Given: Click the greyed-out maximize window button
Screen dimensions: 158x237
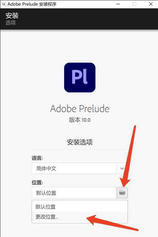Looking at the screenshot, I should click(x=134, y=4).
